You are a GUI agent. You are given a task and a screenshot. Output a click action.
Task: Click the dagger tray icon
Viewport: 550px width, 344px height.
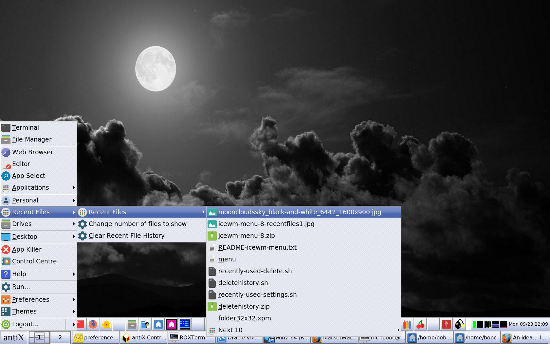click(446, 324)
